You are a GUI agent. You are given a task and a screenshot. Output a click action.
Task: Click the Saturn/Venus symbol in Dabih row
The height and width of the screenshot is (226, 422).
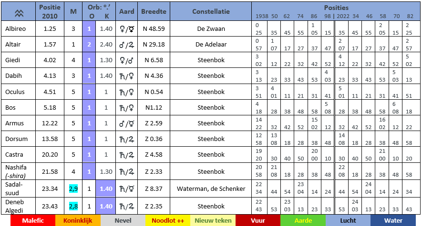pos(126,76)
